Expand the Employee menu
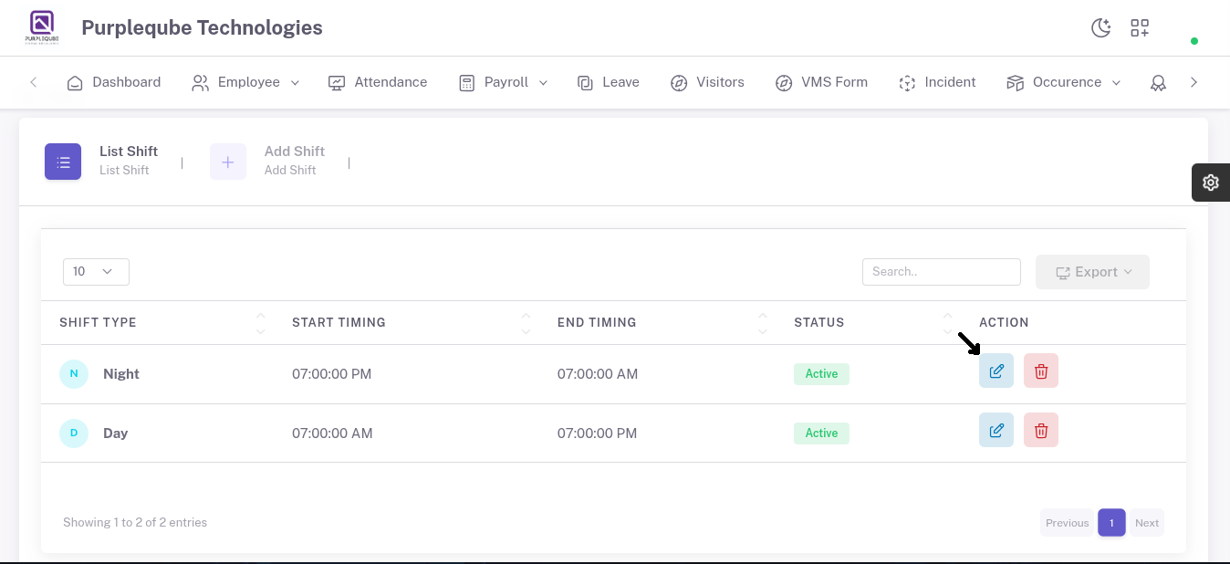This screenshot has width=1230, height=564. pos(245,82)
